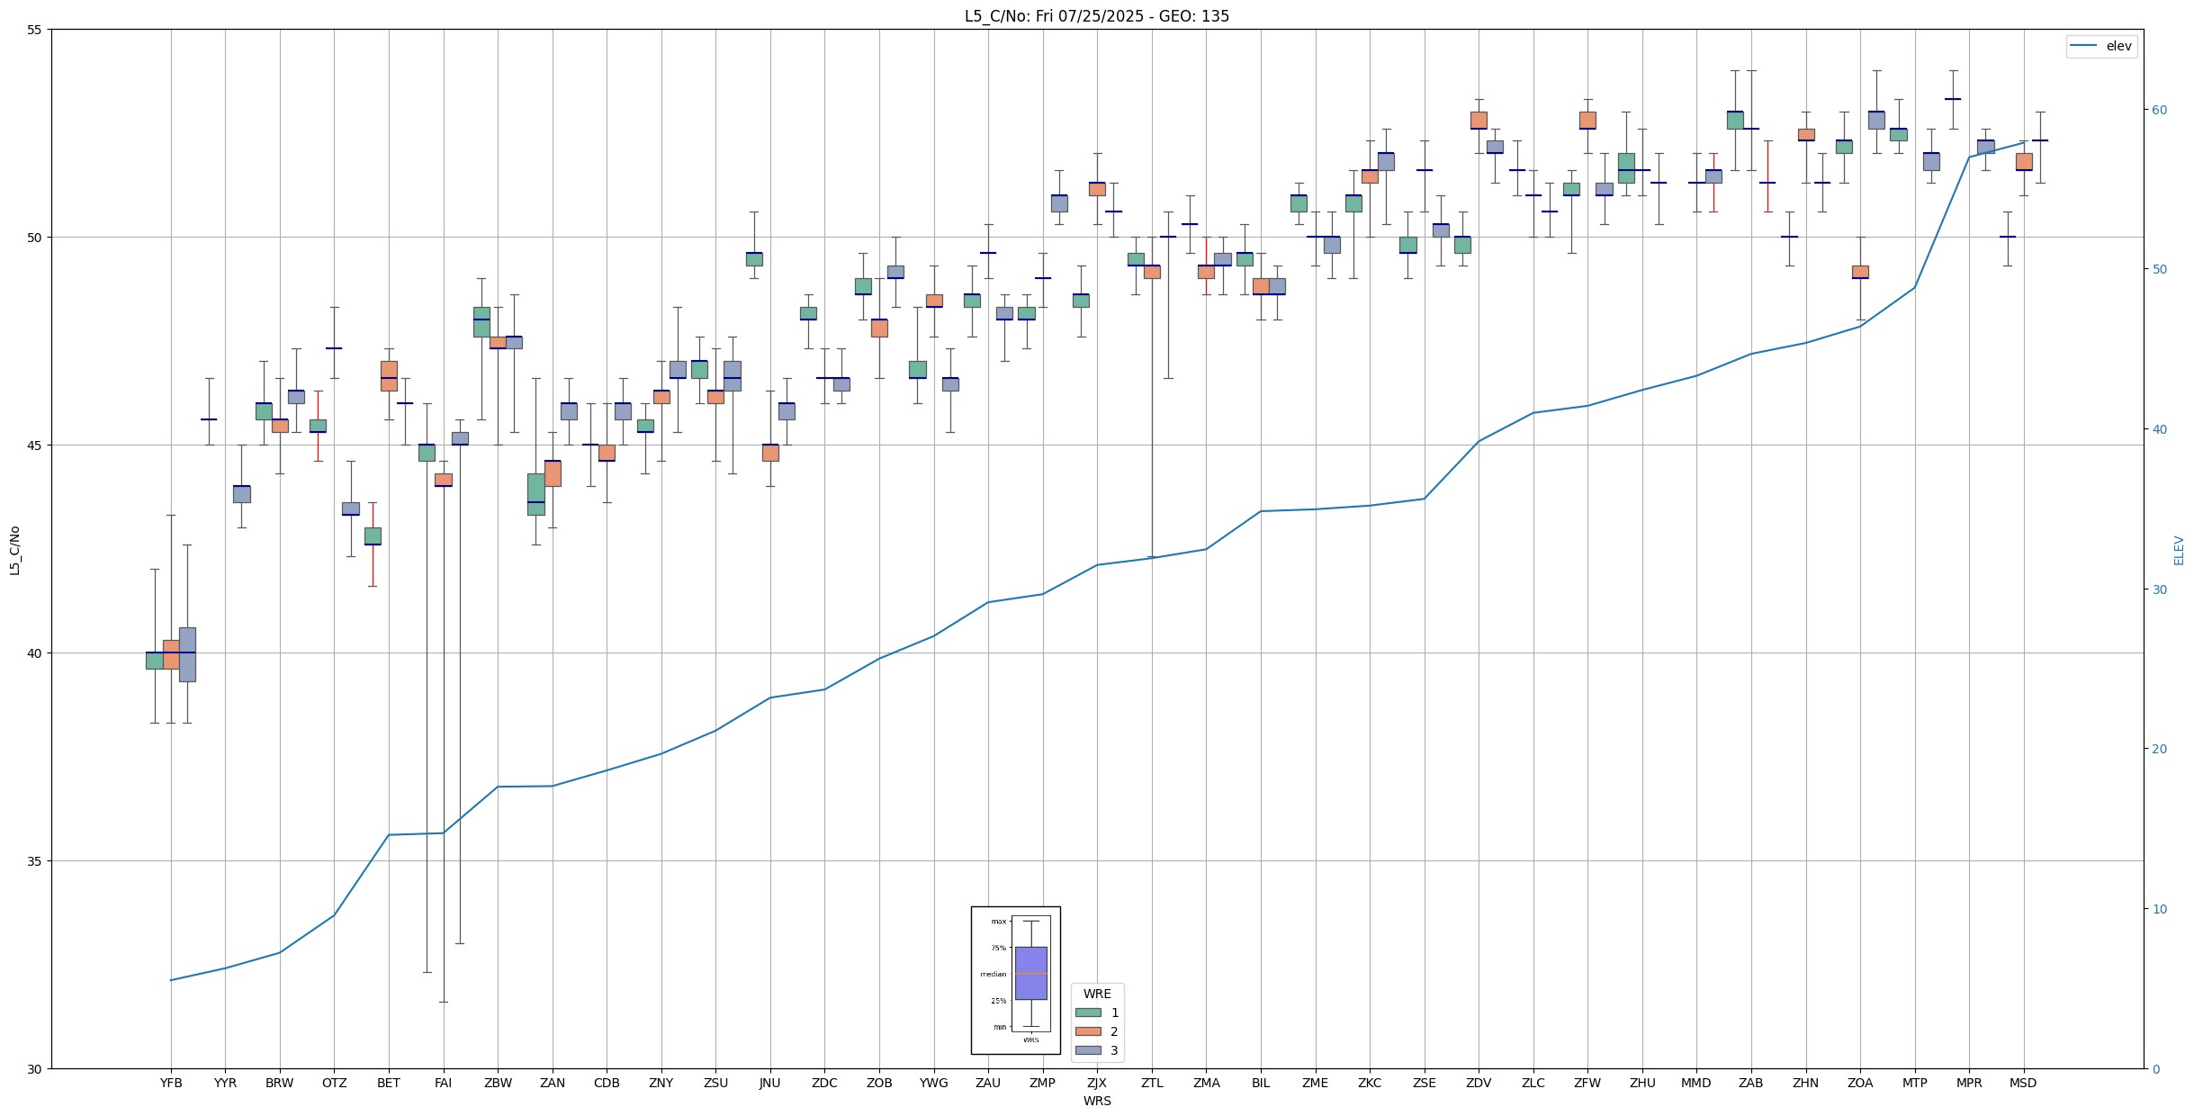
Task: Click the 55 tick on left axis
Action: [x=35, y=30]
